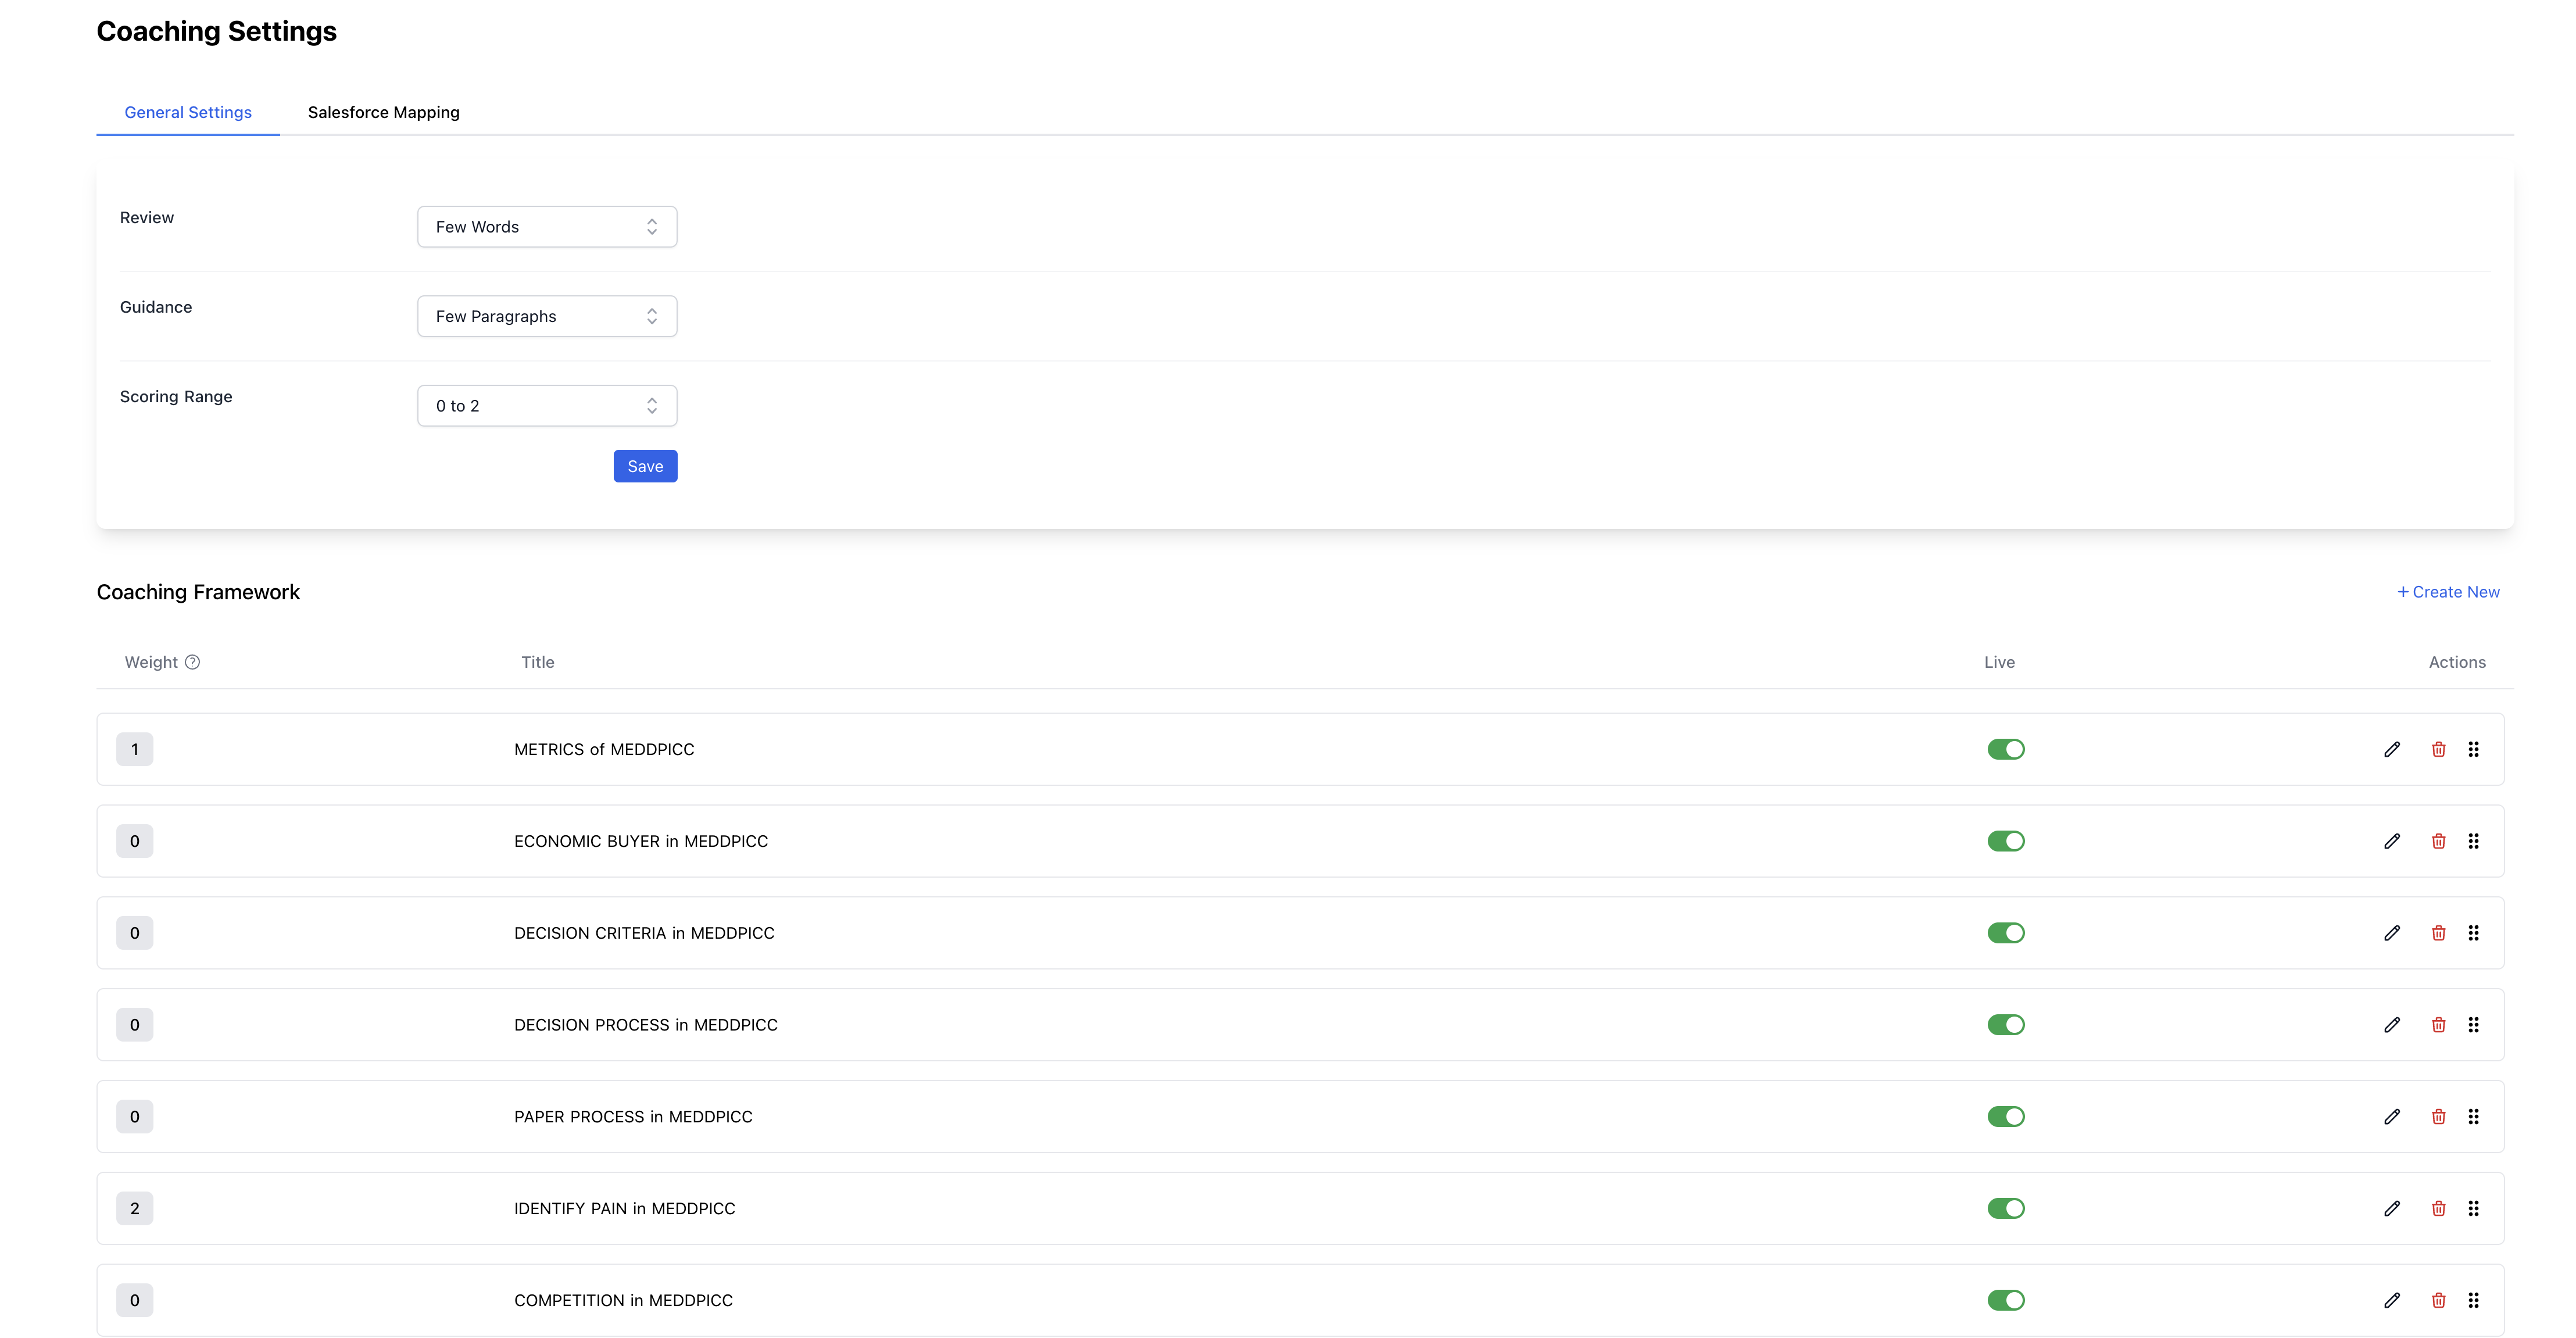Delete the DECISION PROCESS in MEDDPICC row
Screen dimensions: 2576x1338
[2439, 1025]
